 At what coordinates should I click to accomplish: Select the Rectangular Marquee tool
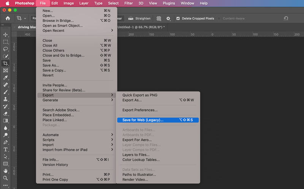point(5,42)
